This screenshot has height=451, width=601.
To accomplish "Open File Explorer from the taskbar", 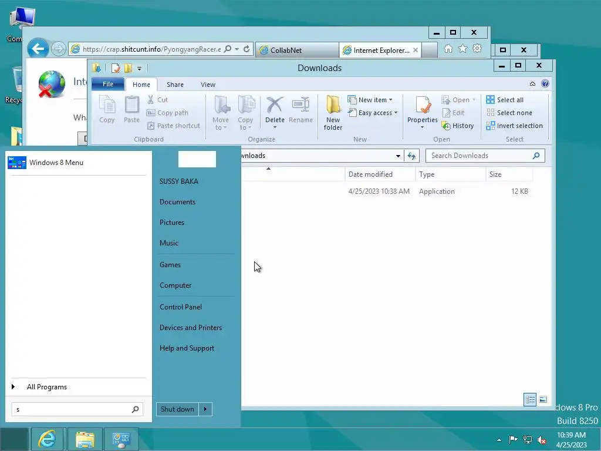I will coord(85,439).
